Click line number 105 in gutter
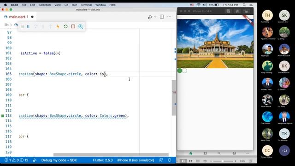The height and width of the screenshot is (166, 295). pyautogui.click(x=8, y=74)
